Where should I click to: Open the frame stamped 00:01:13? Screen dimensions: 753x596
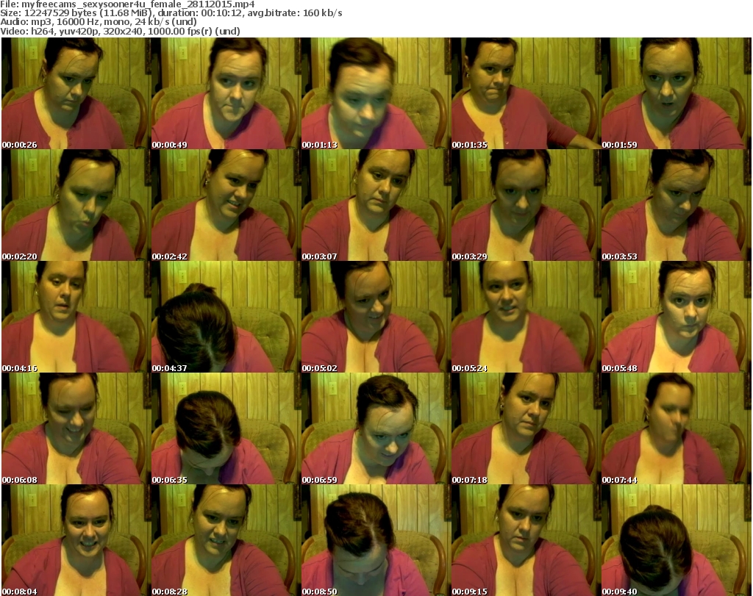coord(376,93)
